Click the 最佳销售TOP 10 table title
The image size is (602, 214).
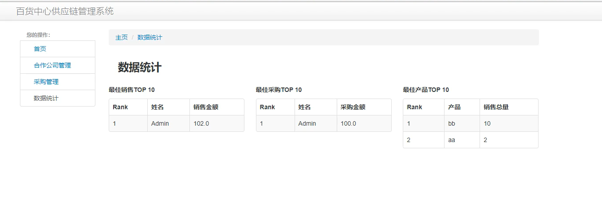pyautogui.click(x=132, y=90)
